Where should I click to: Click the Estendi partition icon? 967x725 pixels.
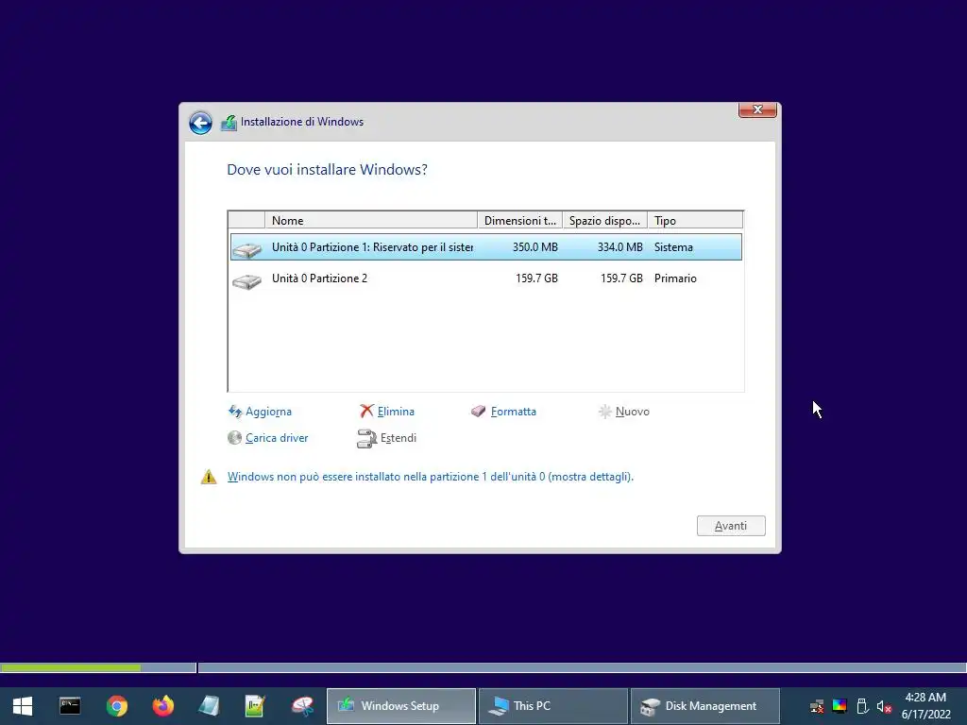click(x=367, y=438)
